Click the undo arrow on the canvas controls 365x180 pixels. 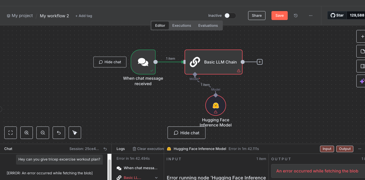click(59, 133)
